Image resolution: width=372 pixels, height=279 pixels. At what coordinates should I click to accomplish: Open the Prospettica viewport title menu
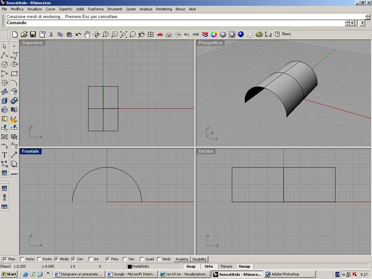coord(210,43)
